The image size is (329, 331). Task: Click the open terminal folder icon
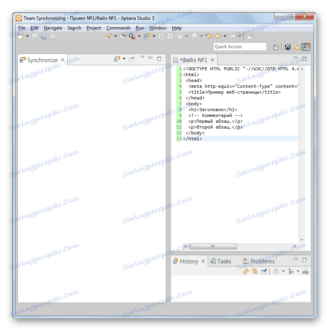tap(123, 36)
